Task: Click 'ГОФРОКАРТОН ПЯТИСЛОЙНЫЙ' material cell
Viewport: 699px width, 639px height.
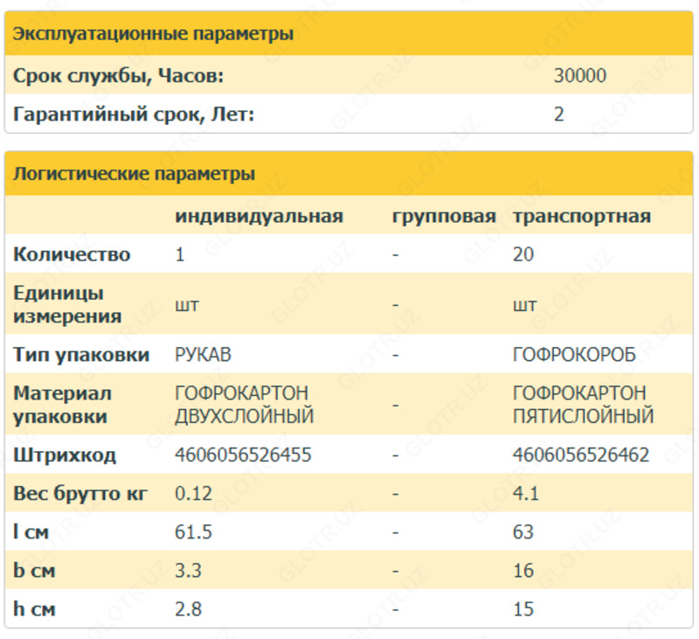Action: pos(583,405)
